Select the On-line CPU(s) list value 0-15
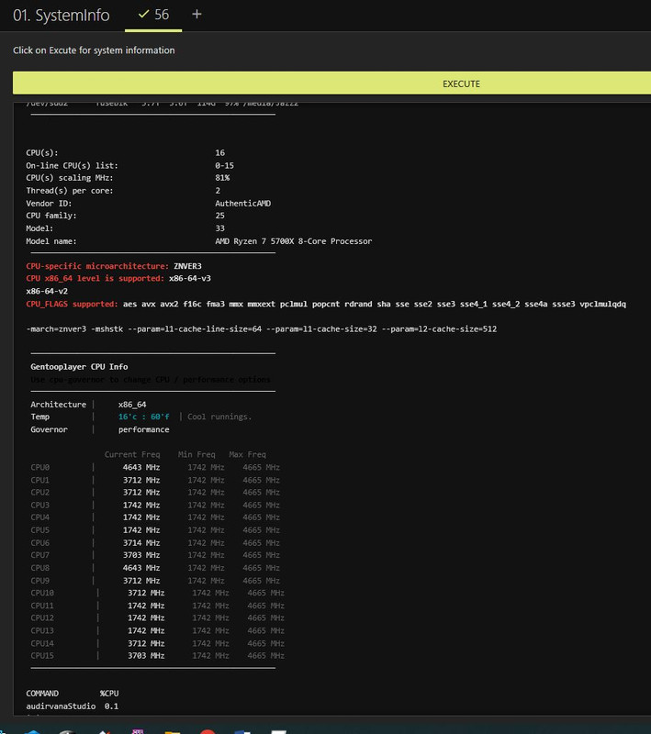This screenshot has width=651, height=734. coord(224,165)
